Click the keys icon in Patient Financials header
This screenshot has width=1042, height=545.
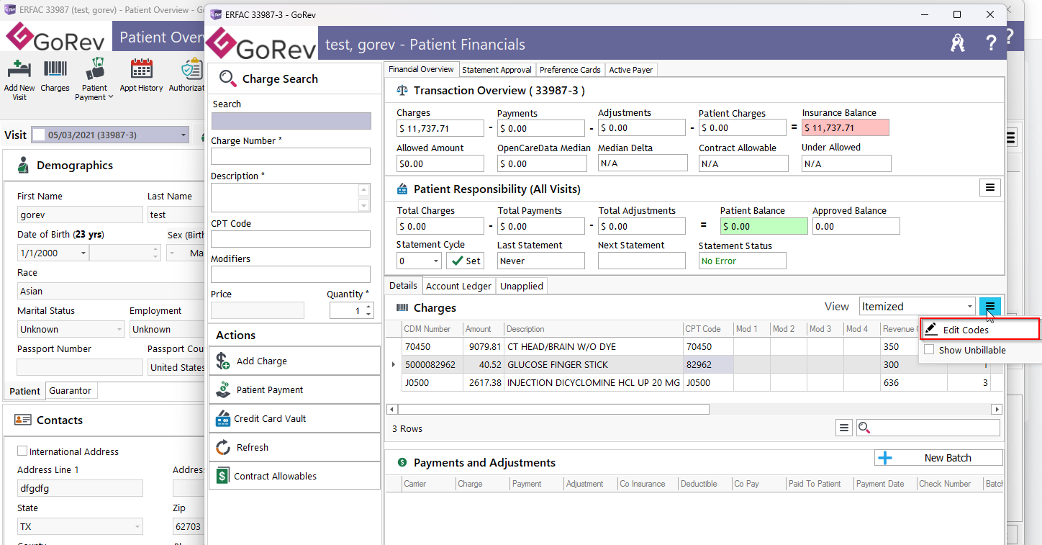[x=957, y=43]
